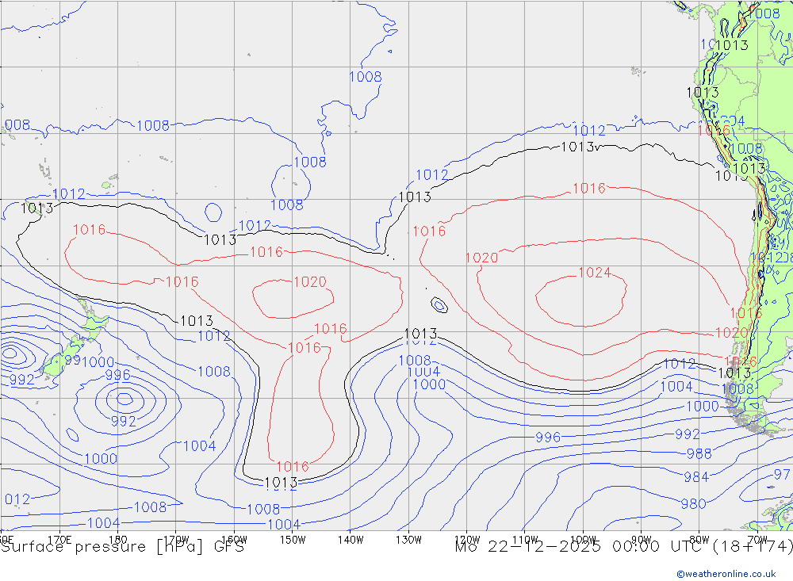The width and height of the screenshot is (793, 581).
Task: Click the small closed contour left of 1020
Action: 439,305
